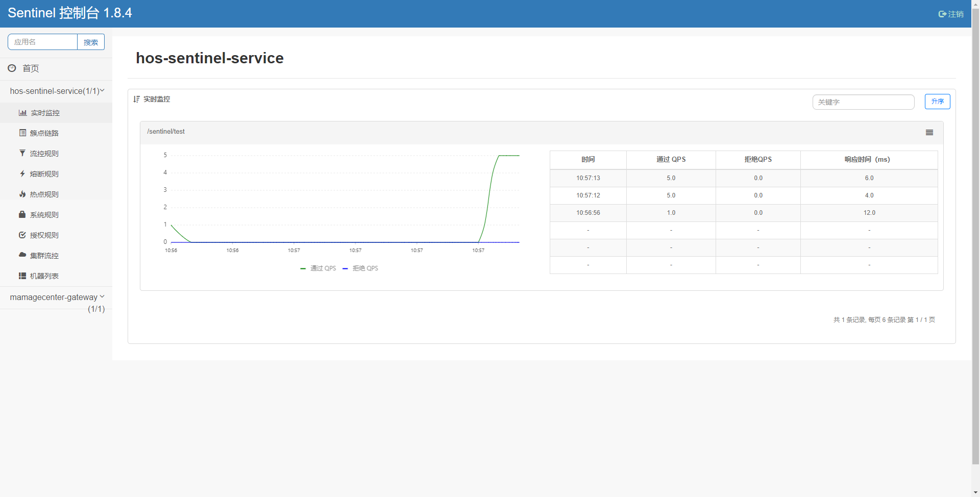
Task: Click the 系统规则 lock icon
Action: pos(22,214)
